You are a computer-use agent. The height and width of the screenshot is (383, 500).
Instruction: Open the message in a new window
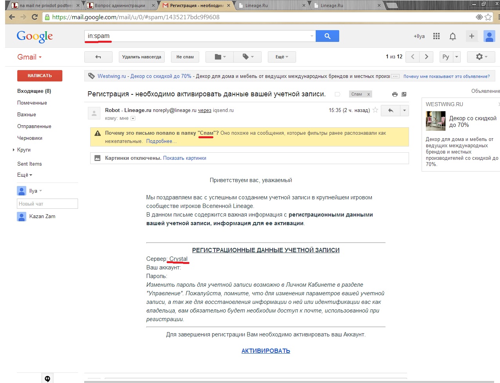[x=404, y=94]
